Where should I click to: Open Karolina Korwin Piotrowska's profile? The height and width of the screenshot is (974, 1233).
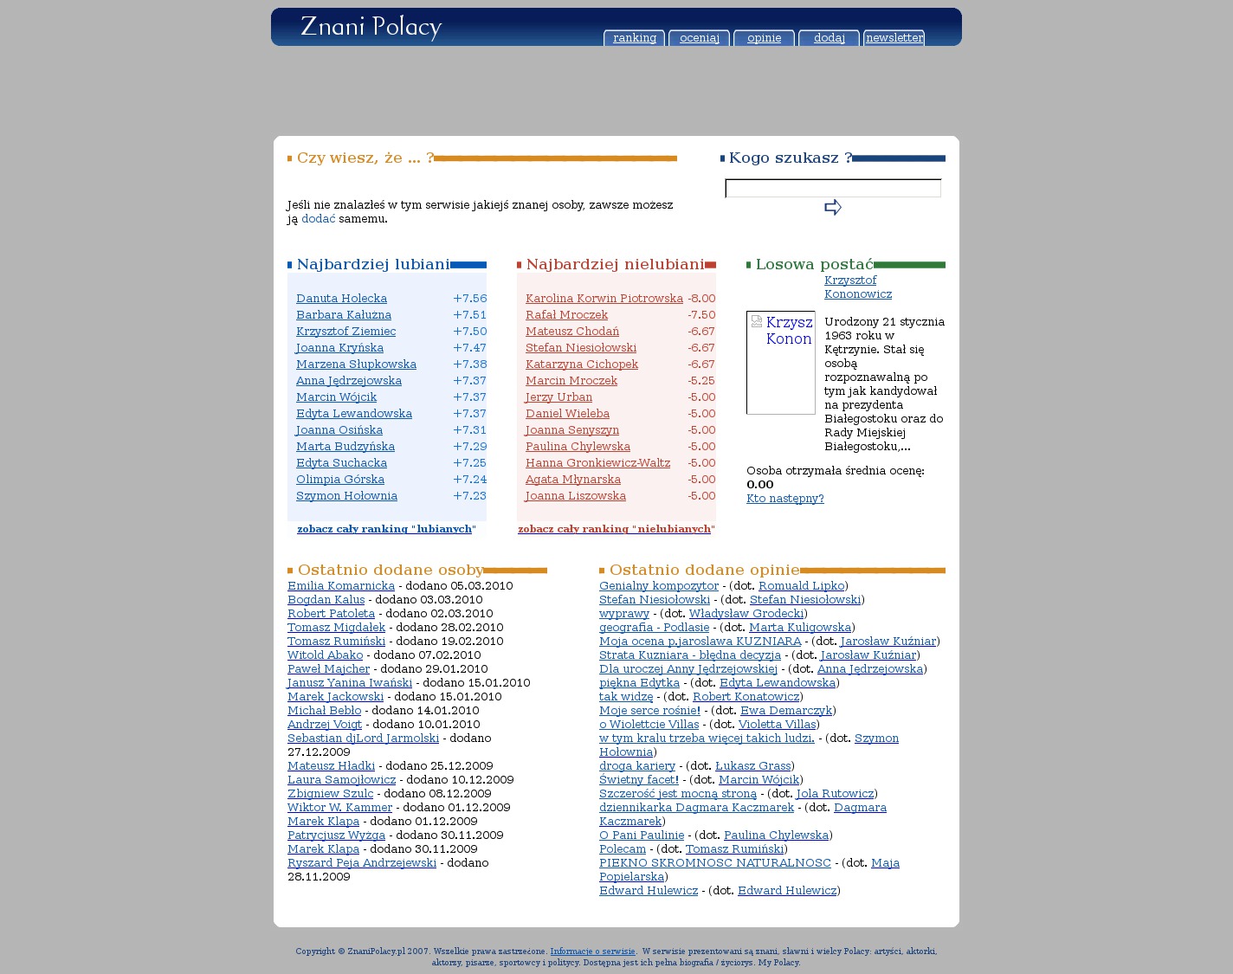click(604, 299)
